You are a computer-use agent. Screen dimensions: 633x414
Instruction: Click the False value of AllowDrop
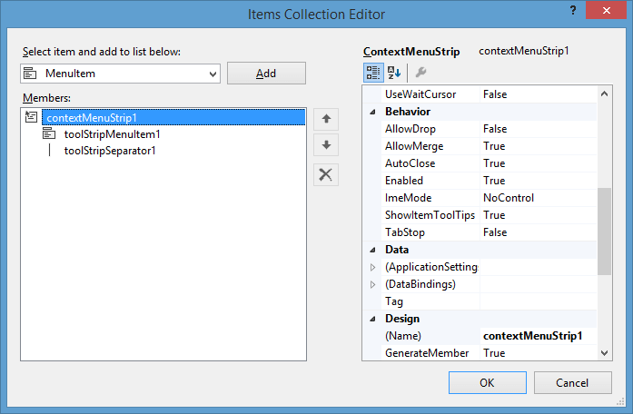(x=495, y=129)
